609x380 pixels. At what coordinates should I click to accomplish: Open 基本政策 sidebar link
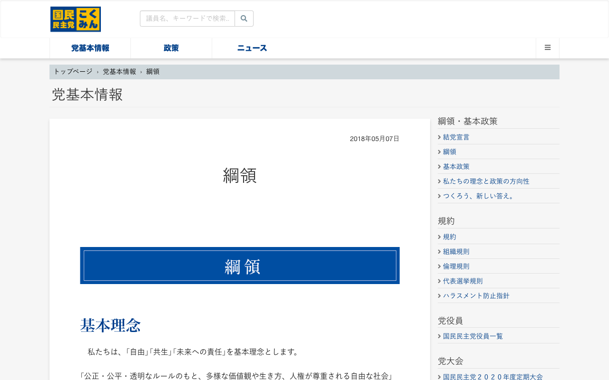click(456, 166)
